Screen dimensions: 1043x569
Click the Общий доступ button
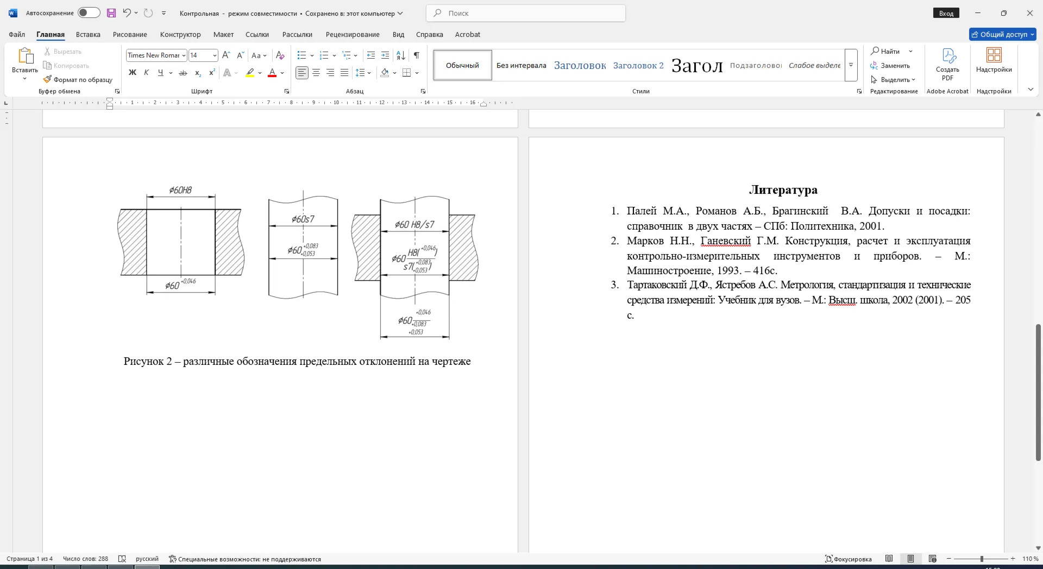coord(1003,34)
